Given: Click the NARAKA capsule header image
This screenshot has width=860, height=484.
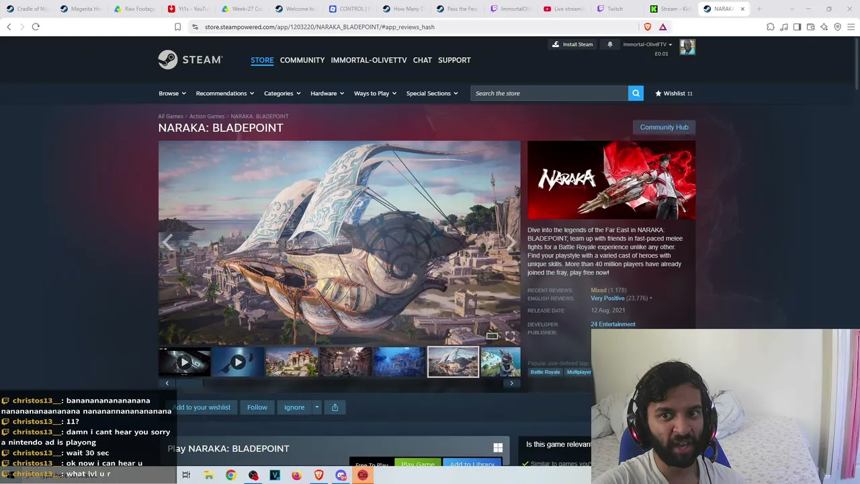Looking at the screenshot, I should pyautogui.click(x=611, y=180).
